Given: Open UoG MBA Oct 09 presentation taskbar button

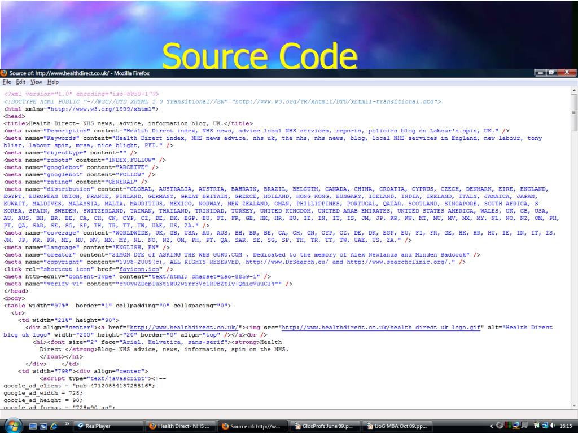Looking at the screenshot, I should point(397,426).
